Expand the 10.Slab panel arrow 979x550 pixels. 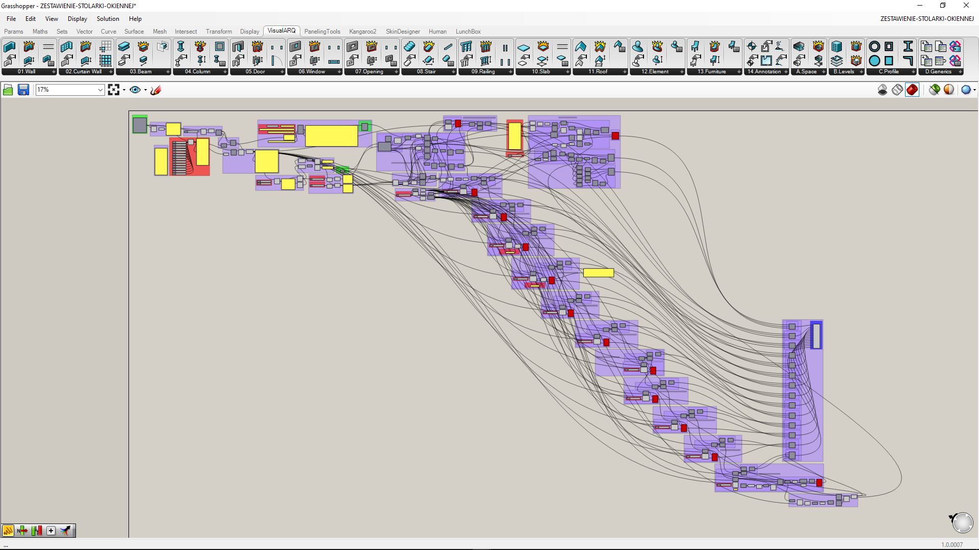pyautogui.click(x=568, y=72)
